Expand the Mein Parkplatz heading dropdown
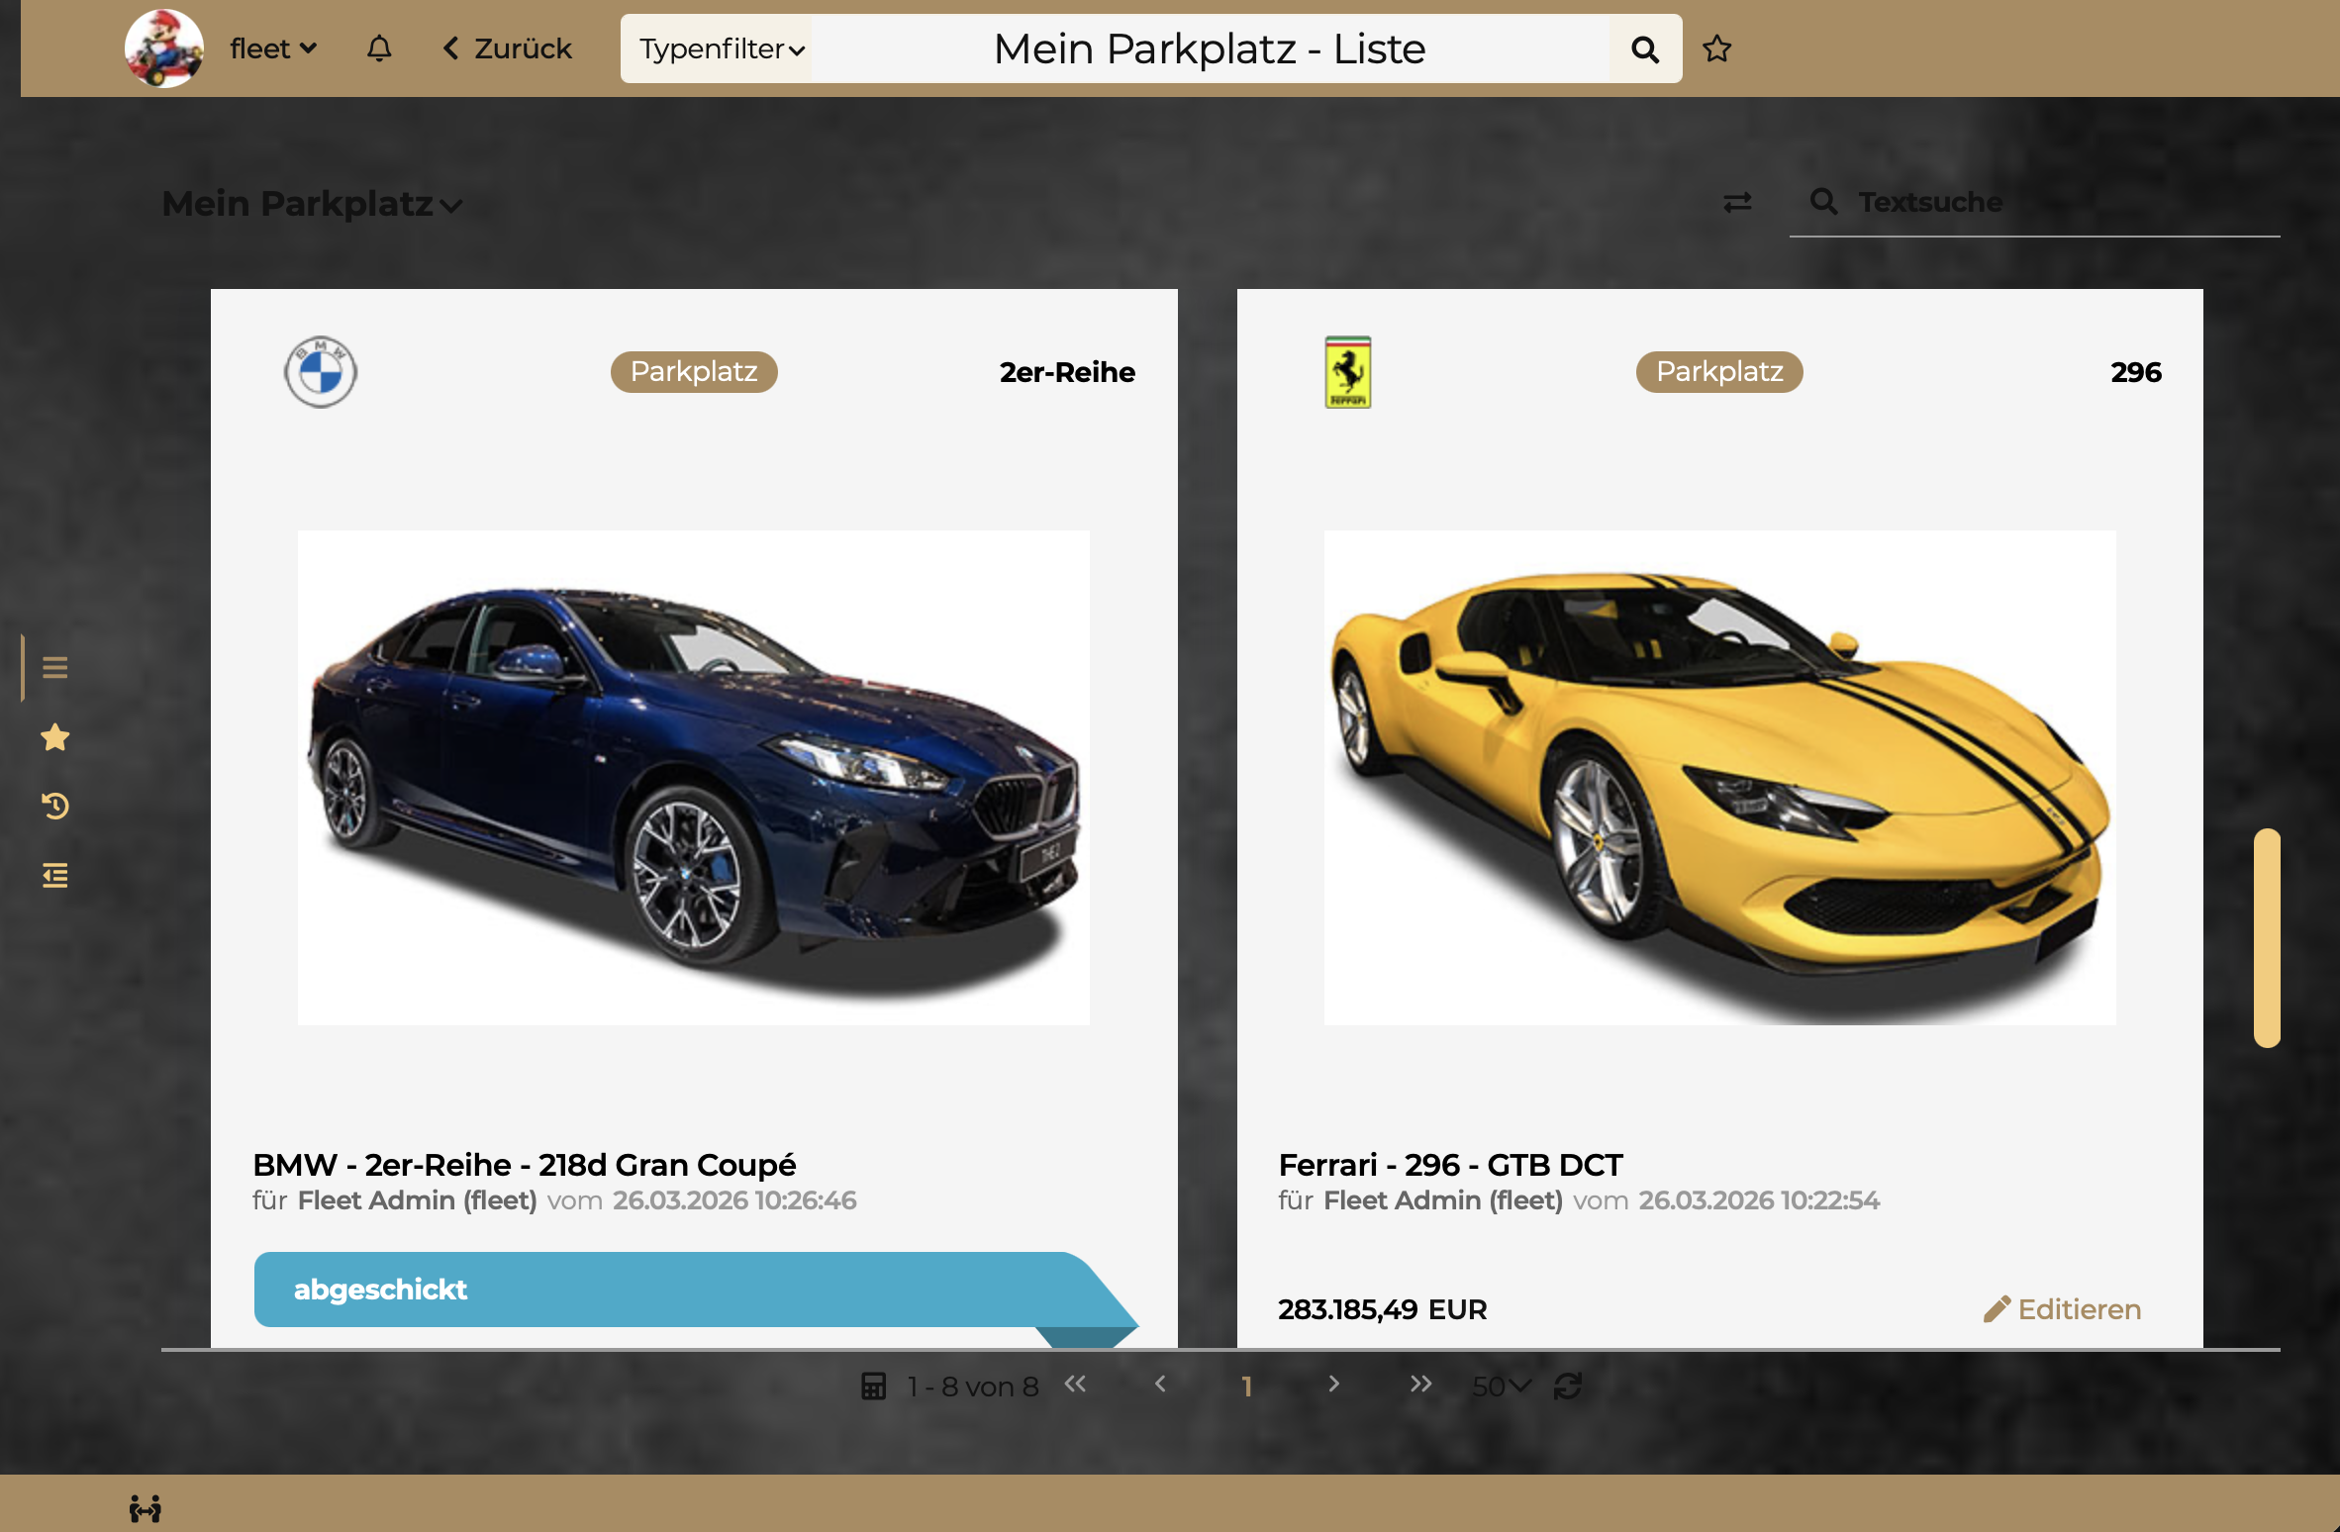Image resolution: width=2340 pixels, height=1532 pixels. (x=312, y=204)
